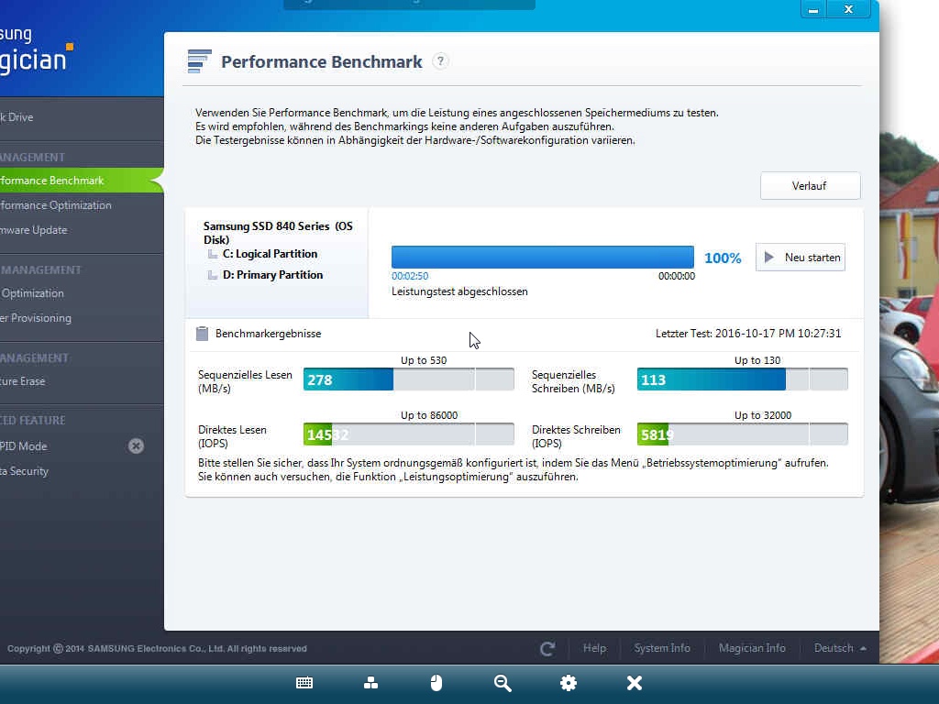Viewport: 939px width, 704px height.
Task: Open Help in the footer
Action: 594,648
